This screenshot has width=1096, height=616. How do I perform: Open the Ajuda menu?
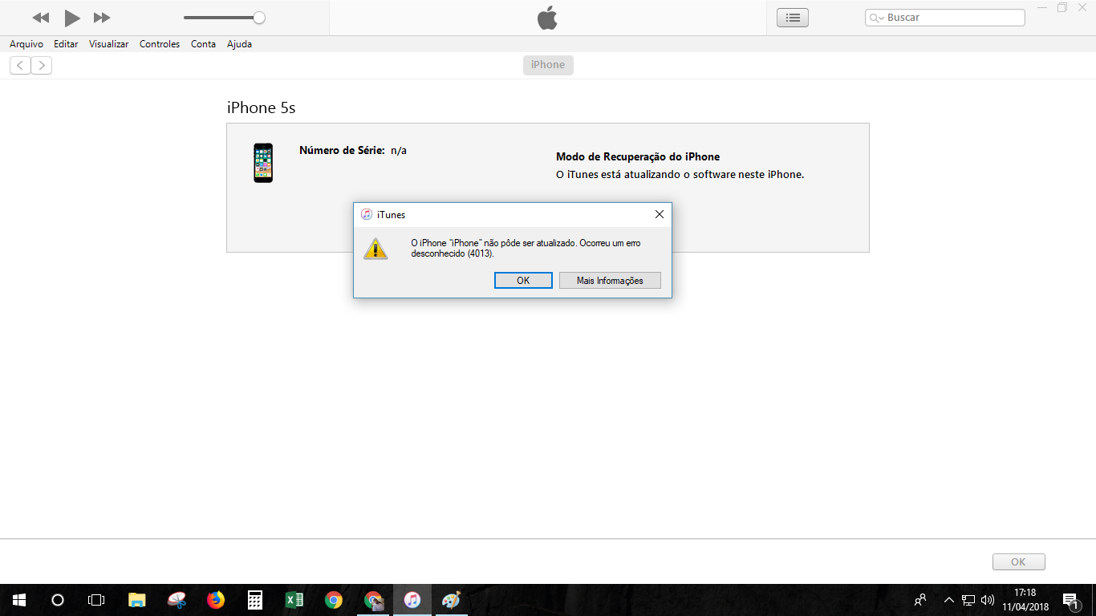[239, 44]
